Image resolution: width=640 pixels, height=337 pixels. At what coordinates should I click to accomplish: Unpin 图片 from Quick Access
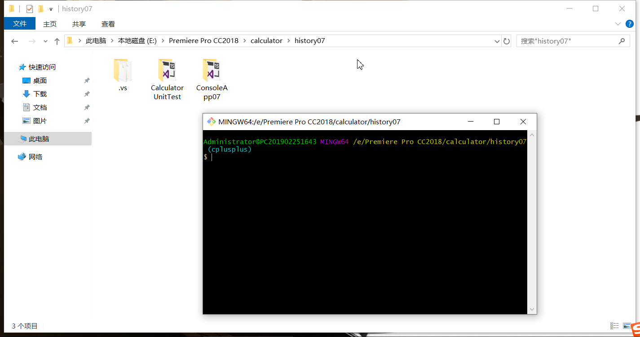[87, 121]
